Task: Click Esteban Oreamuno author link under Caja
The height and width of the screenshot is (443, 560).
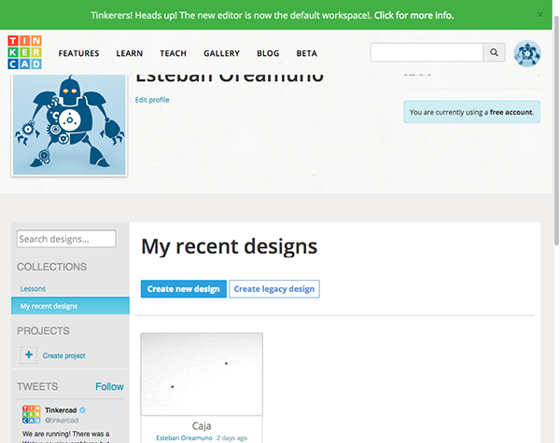Action: pyautogui.click(x=184, y=438)
